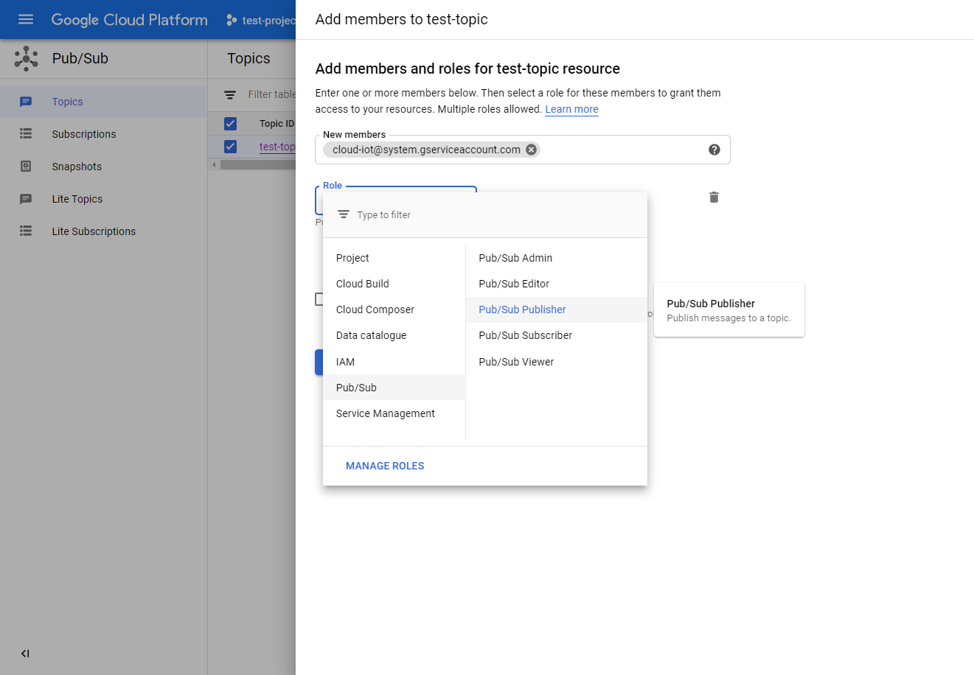This screenshot has height=675, width=974.
Task: Click the horizontal scrollbar under the topics table
Action: [x=258, y=164]
